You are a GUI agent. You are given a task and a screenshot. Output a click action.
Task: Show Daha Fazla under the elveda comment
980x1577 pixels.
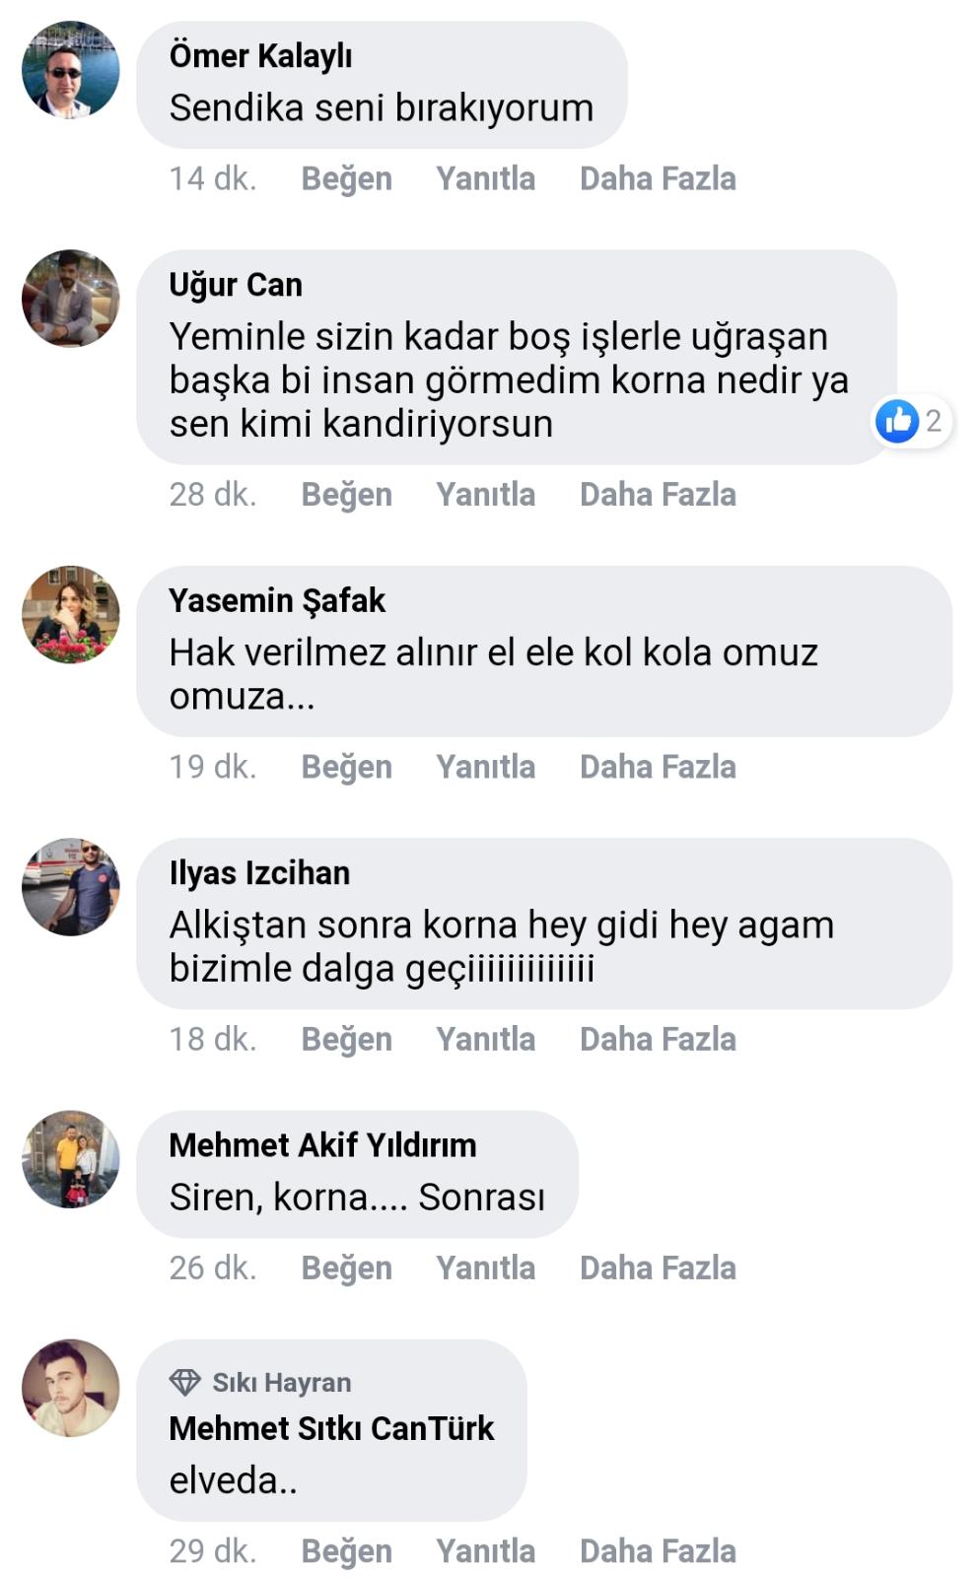point(658,1550)
